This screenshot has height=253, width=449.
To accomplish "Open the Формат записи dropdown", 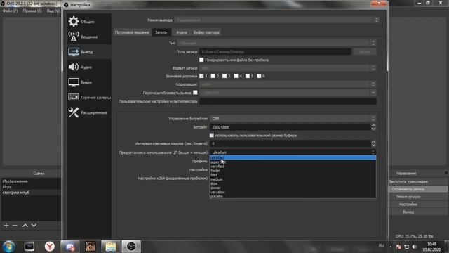I will [x=288, y=68].
